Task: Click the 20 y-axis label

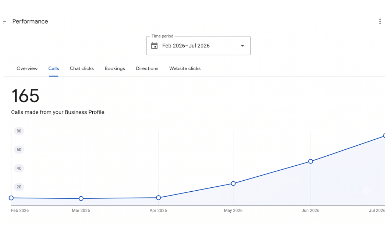Action: coord(19,187)
